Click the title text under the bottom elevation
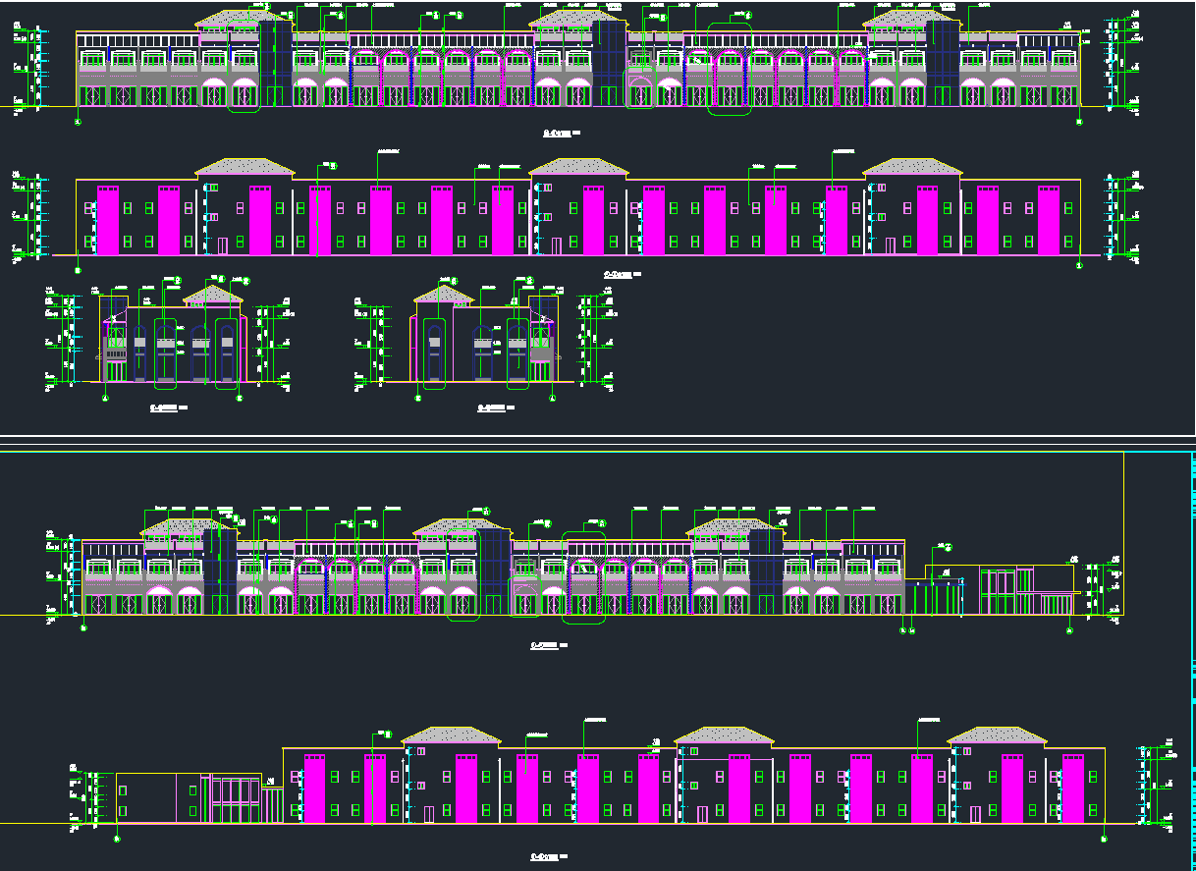This screenshot has height=871, width=1196. coord(548,857)
